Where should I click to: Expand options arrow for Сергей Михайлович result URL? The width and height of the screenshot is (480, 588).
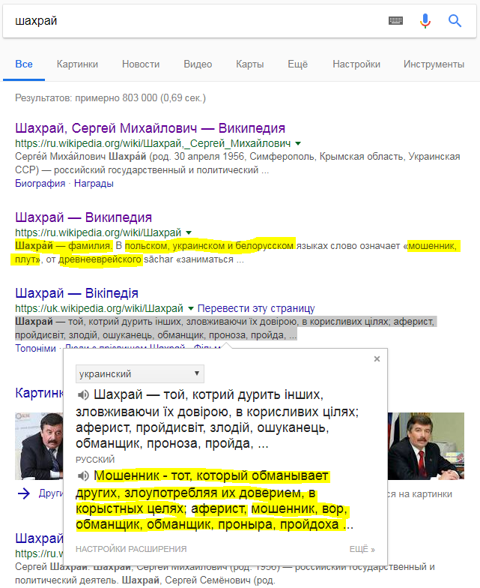[x=298, y=142]
